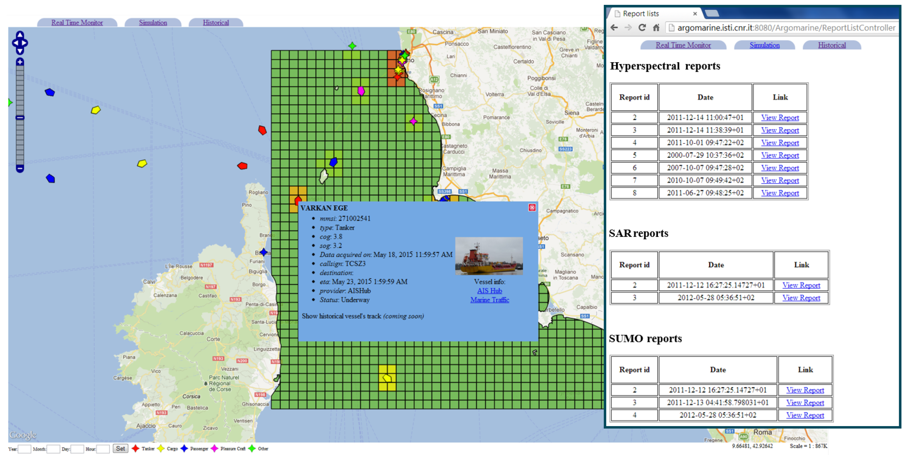Click the browser address bar URL
This screenshot has height=459, width=909.
[786, 28]
